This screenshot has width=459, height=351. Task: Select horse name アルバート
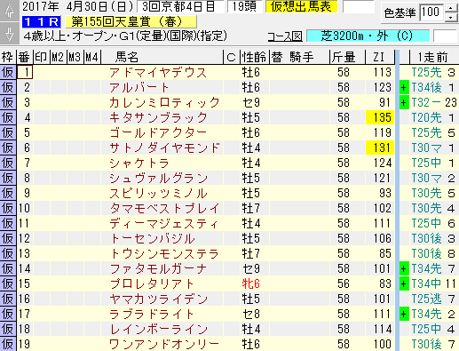139,88
